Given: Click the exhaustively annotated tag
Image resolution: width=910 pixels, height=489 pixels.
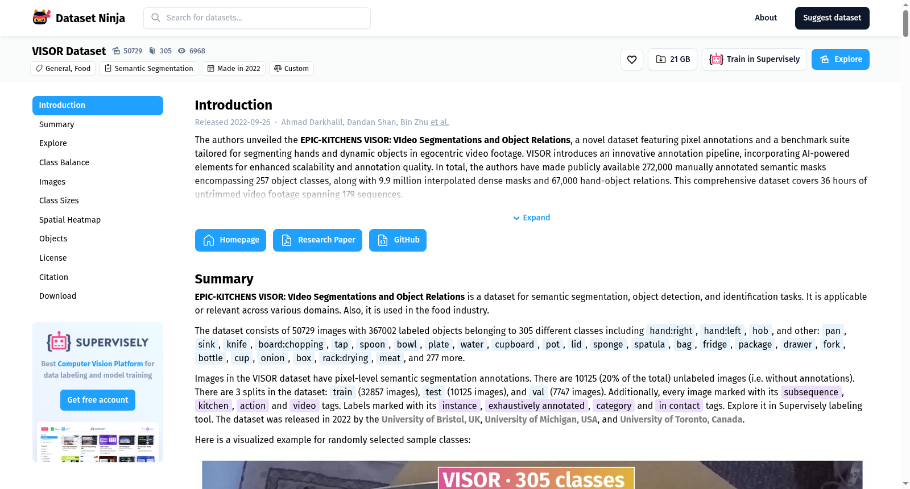Looking at the screenshot, I should click(x=536, y=406).
